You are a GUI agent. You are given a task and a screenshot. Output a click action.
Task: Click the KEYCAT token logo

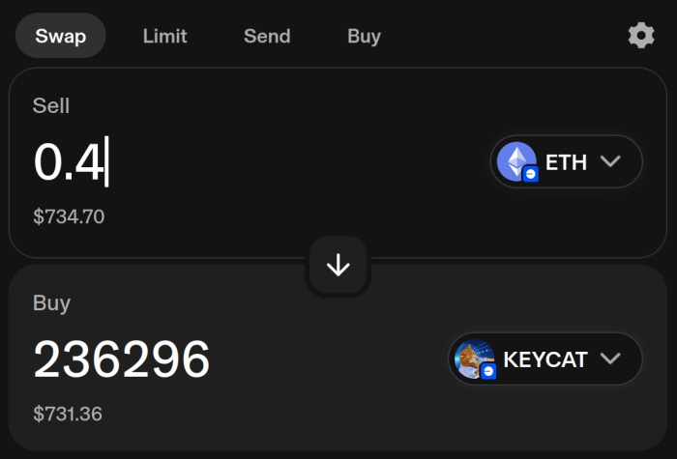point(473,359)
